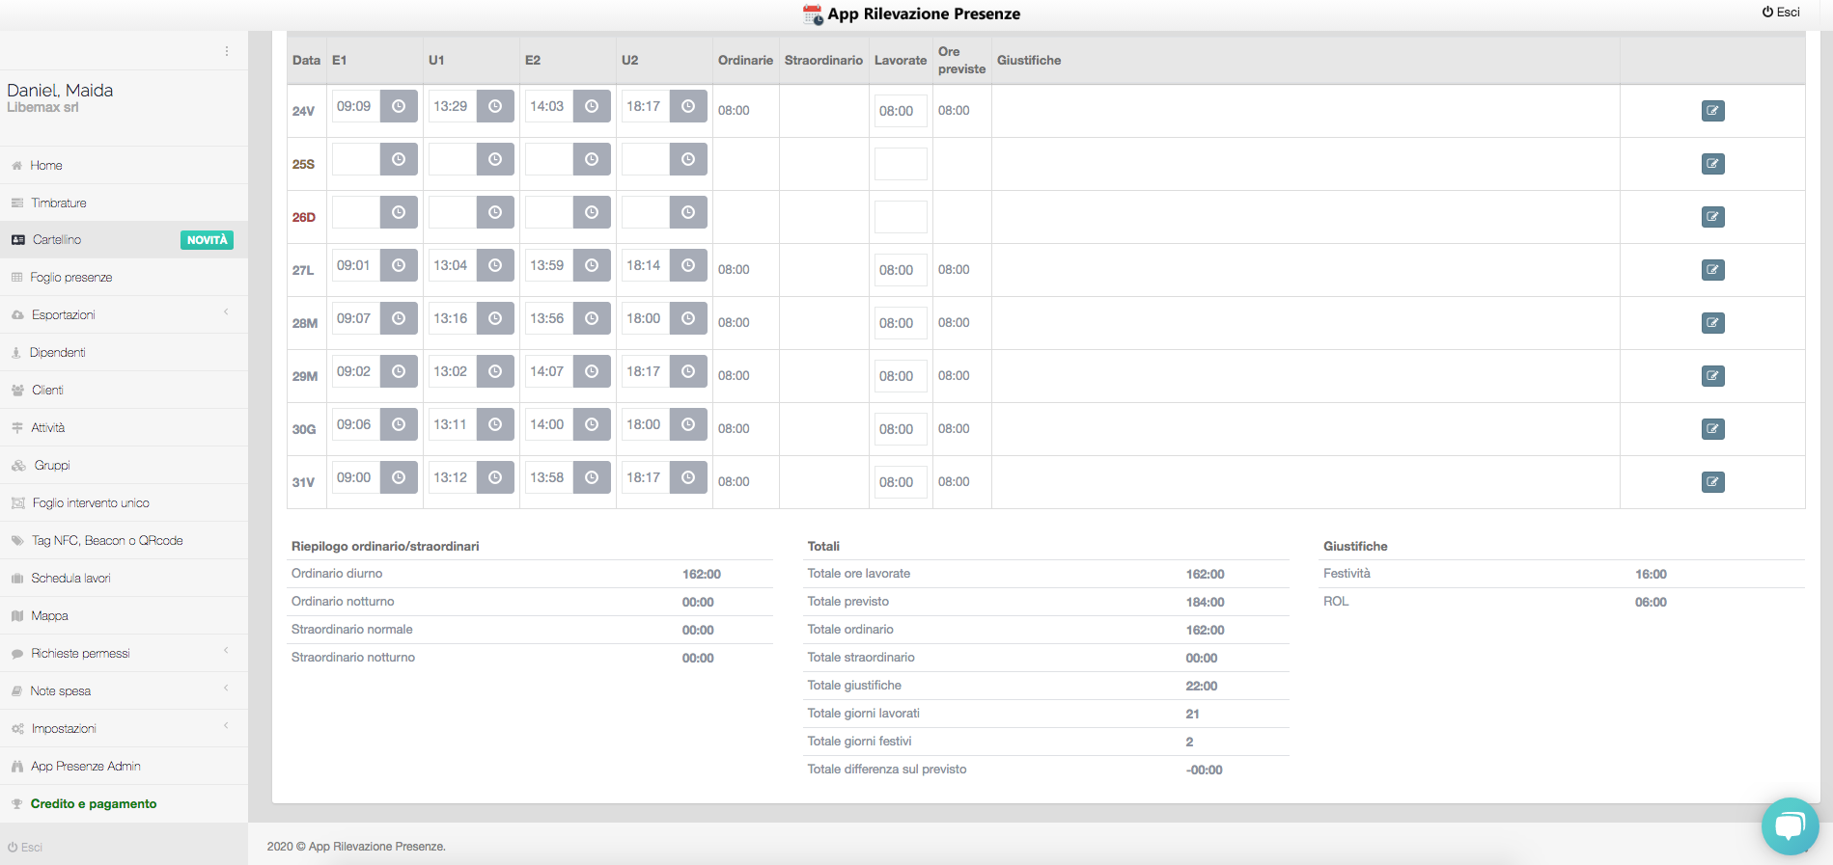This screenshot has height=865, width=1833.
Task: Open clock picker for 24V E2 time
Action: [x=592, y=106]
